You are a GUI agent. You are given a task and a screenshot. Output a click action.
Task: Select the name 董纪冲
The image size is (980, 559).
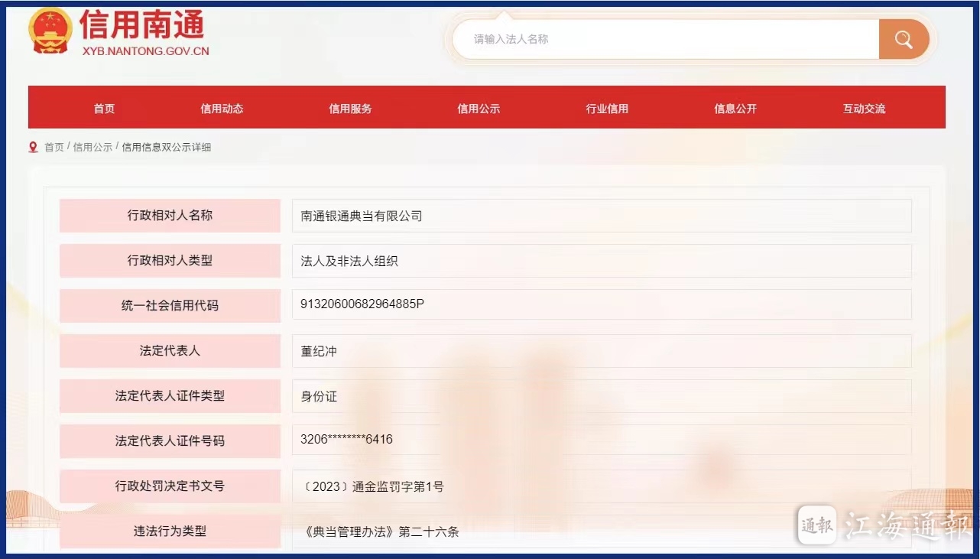[x=319, y=351]
